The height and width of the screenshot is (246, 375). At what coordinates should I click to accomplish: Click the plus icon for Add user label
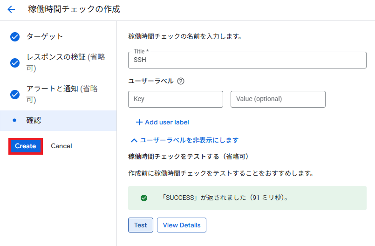pos(138,122)
